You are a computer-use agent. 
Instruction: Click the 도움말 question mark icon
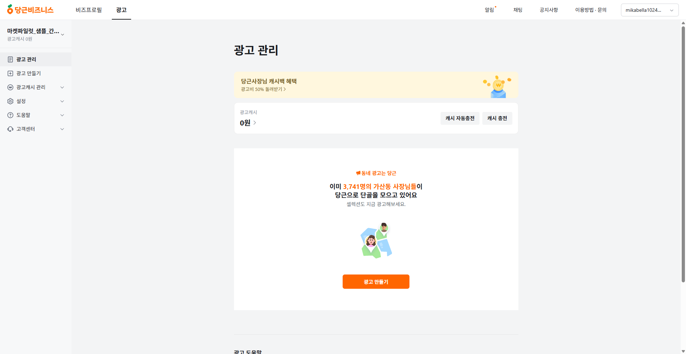(x=10, y=115)
